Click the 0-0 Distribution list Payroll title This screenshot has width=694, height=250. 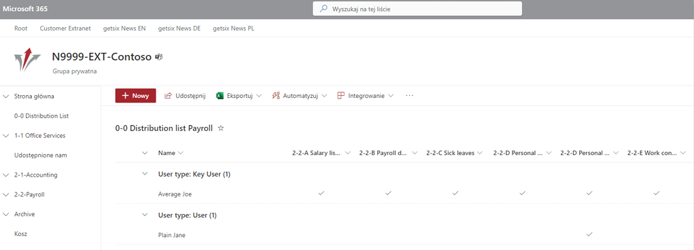coord(164,128)
